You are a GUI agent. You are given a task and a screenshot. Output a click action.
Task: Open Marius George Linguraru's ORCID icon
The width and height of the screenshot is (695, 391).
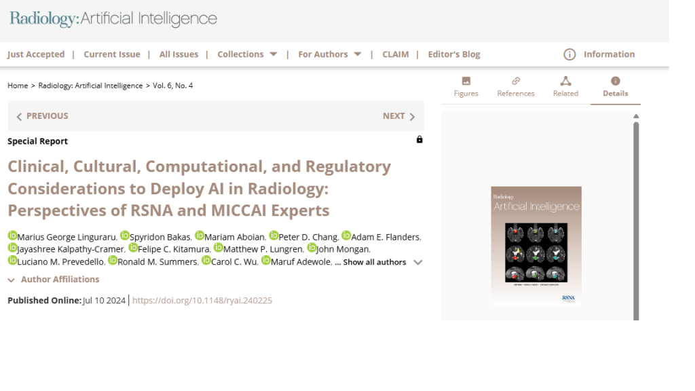coord(12,236)
